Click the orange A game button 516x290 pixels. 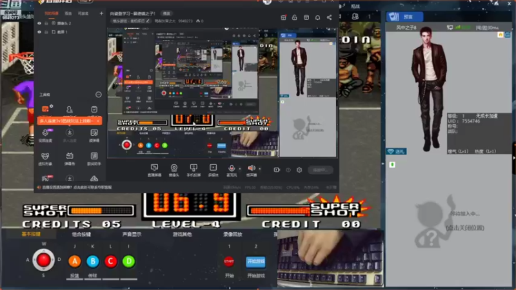click(75, 262)
